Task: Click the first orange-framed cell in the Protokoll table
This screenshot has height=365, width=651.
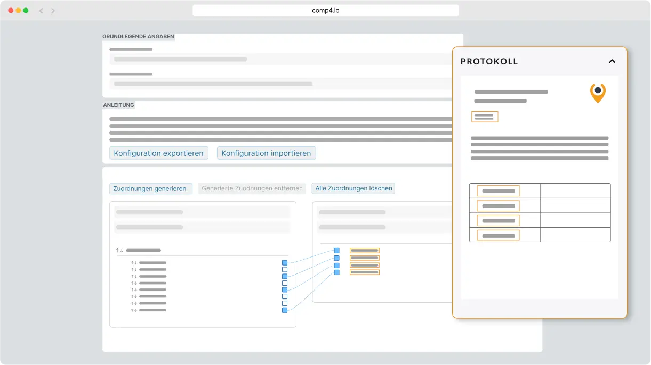Action: [x=498, y=191]
